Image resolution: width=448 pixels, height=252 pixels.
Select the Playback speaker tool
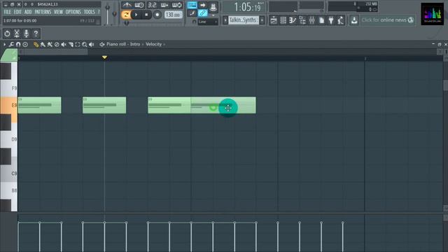(x=92, y=44)
